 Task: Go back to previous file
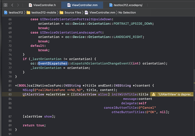12,5
